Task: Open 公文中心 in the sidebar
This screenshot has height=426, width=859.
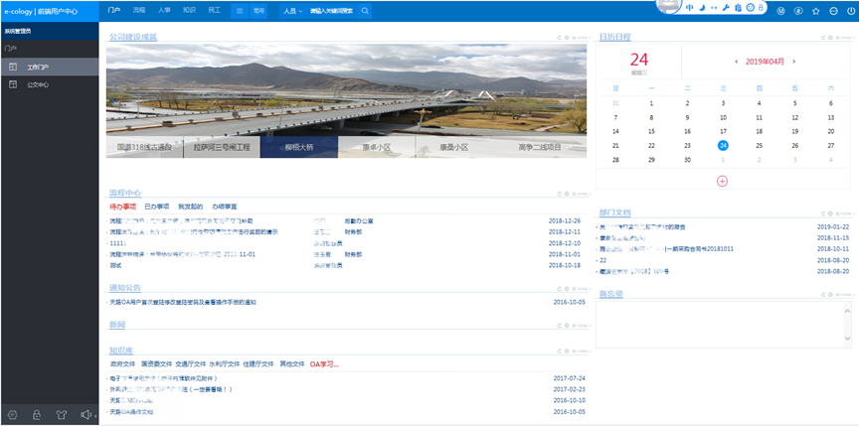Action: pos(50,84)
